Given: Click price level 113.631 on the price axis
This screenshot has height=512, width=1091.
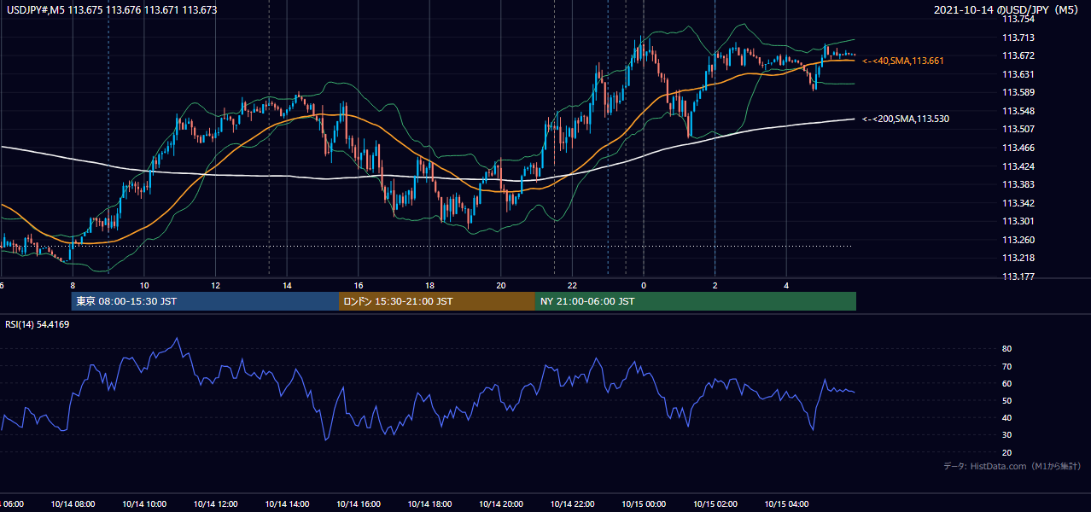Looking at the screenshot, I should click(1018, 74).
